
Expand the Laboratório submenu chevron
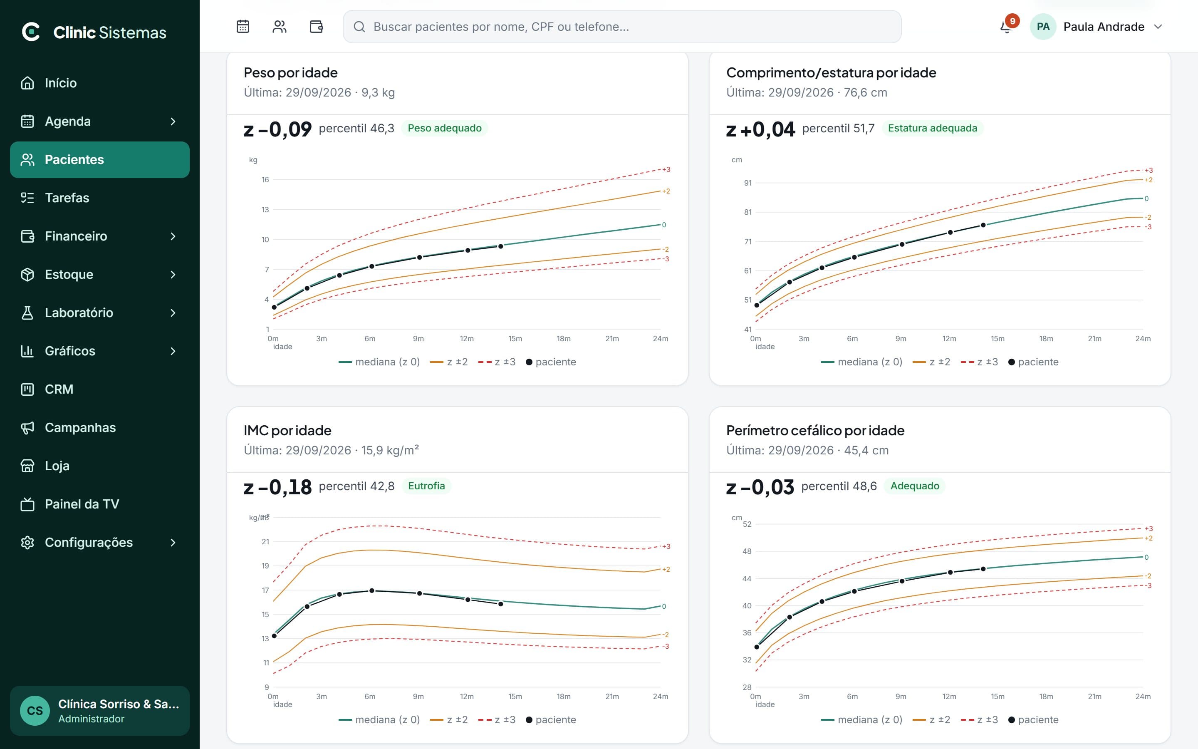tap(173, 312)
